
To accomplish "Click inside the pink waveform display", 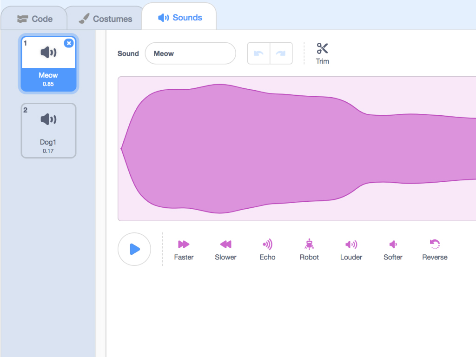I will (x=297, y=149).
